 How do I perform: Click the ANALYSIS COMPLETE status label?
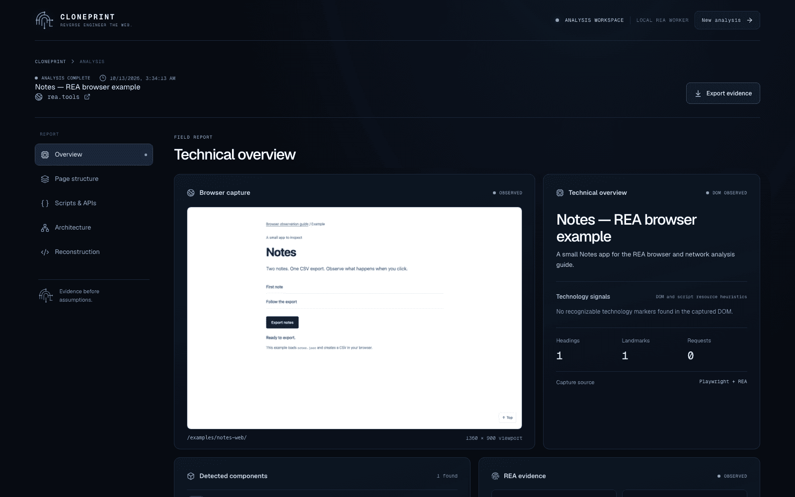pyautogui.click(x=63, y=78)
